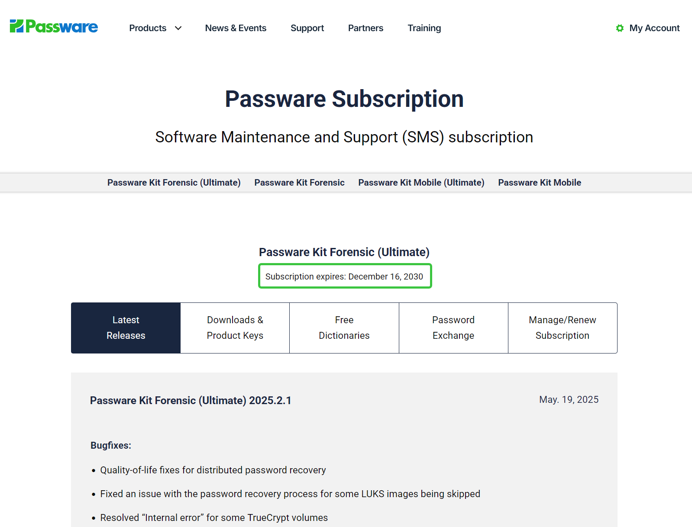Open the Free Dictionaries tab
The image size is (692, 527).
344,328
